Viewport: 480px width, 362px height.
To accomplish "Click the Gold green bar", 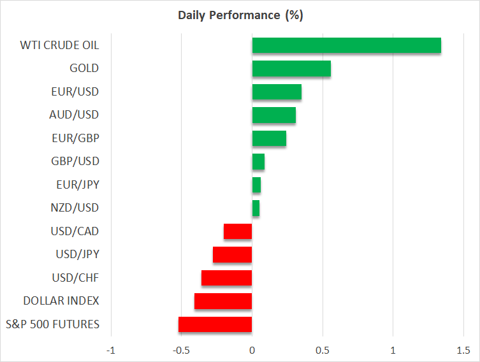I will coord(291,68).
